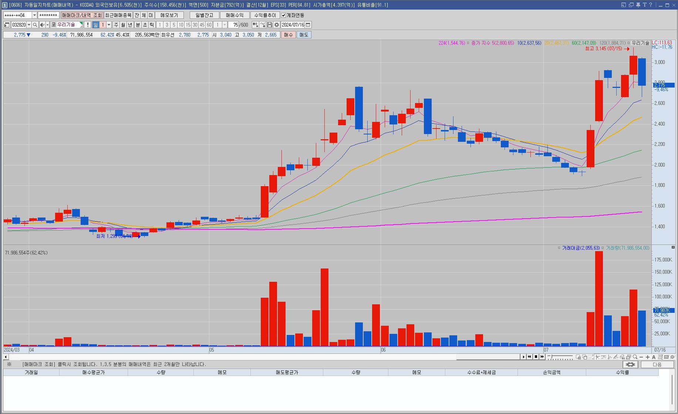Click the 매매마크/내역 조회 button
Screen dimensions: 678x414
(x=82, y=15)
